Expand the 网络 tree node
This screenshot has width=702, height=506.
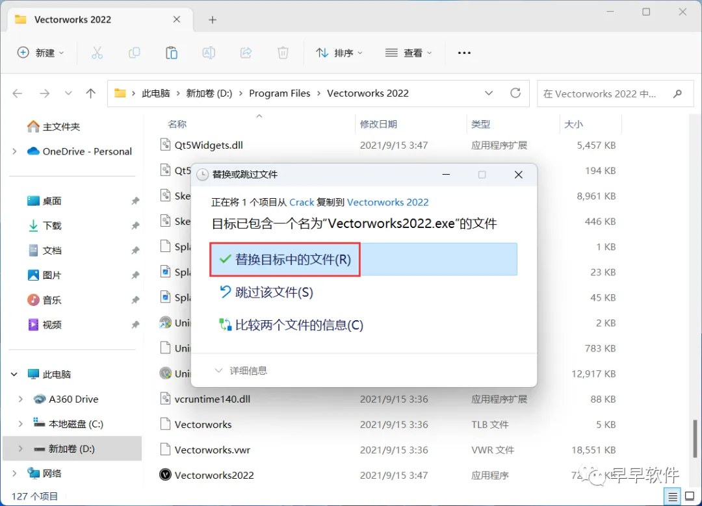[14, 474]
